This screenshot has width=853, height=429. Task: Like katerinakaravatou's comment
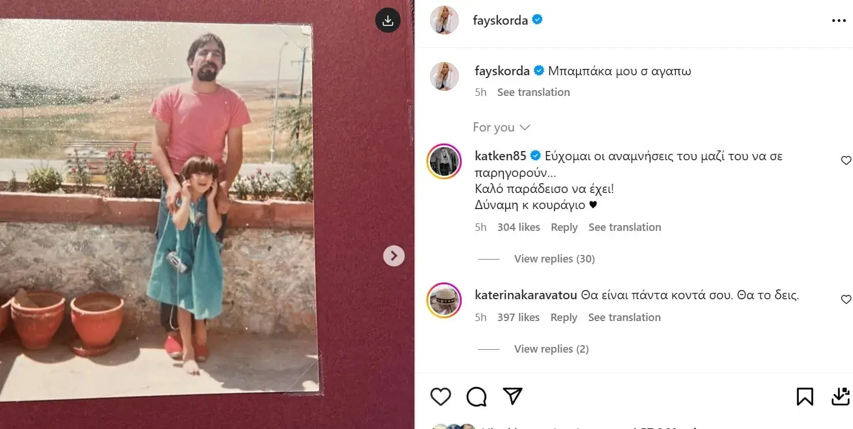tap(846, 299)
